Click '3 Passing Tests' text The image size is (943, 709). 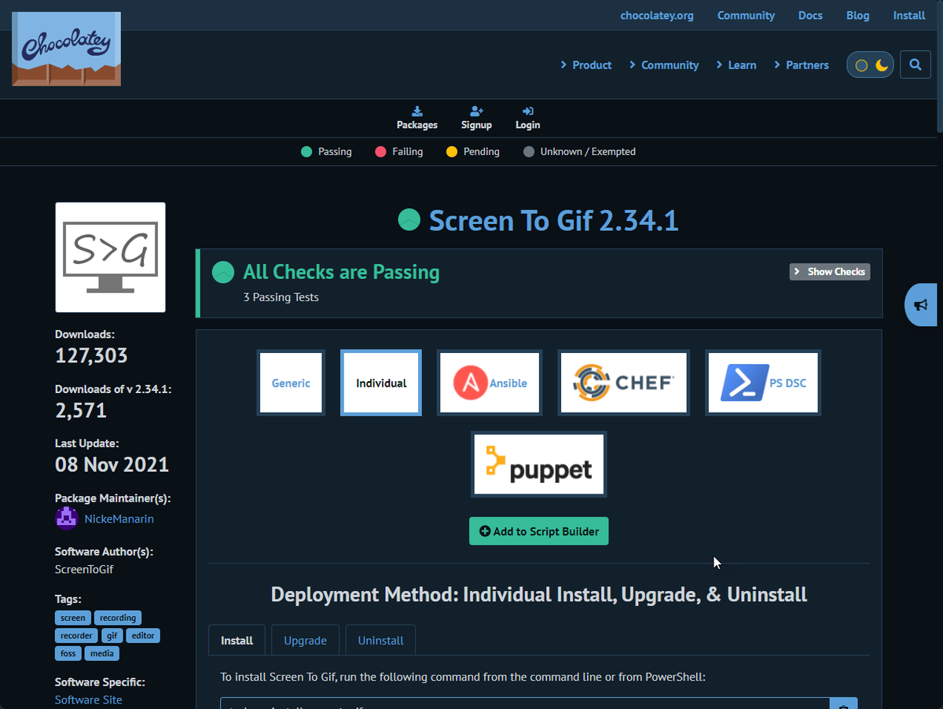(x=281, y=297)
